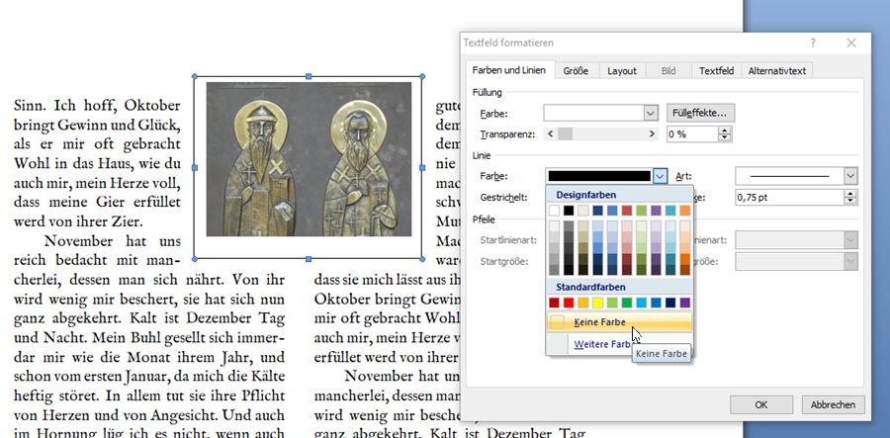Go to the Textfeld tab
Screen dimensions: 890x438
(x=716, y=71)
